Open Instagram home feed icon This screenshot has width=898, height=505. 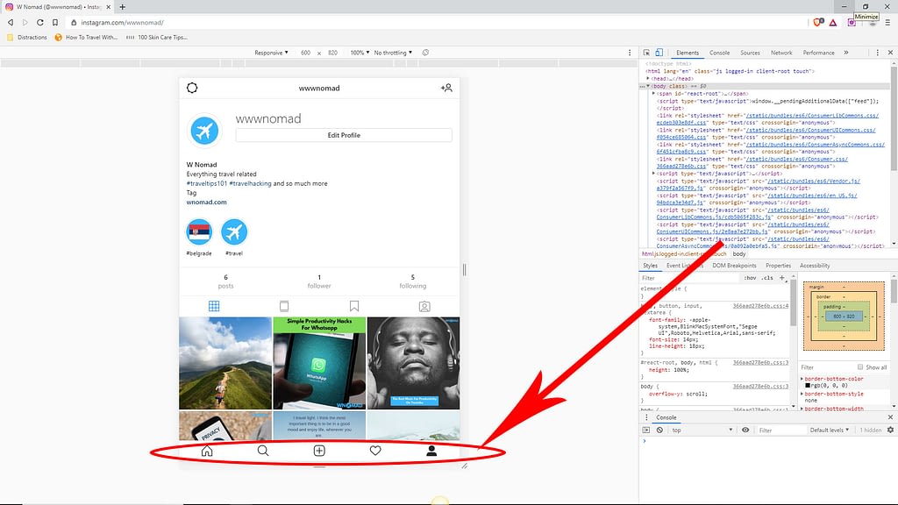[x=207, y=452]
